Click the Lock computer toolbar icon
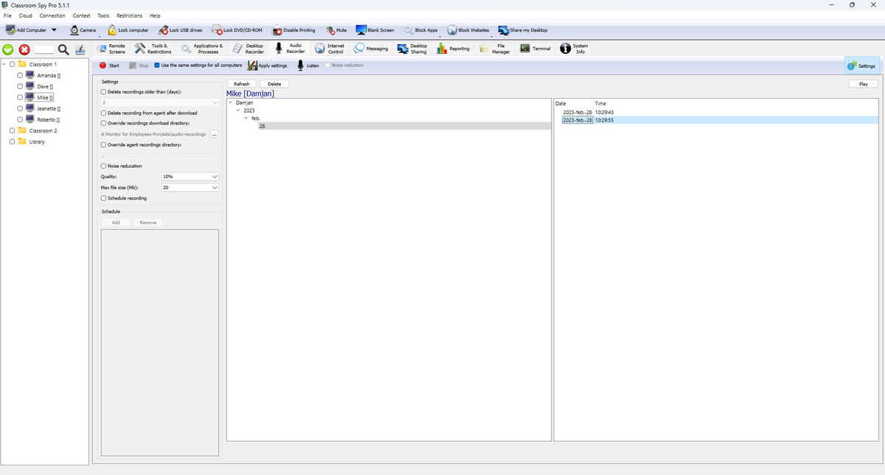Screen dimensions: 885x475 (x=113, y=30)
